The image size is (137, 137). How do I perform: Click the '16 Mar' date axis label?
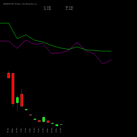pos(34,130)
